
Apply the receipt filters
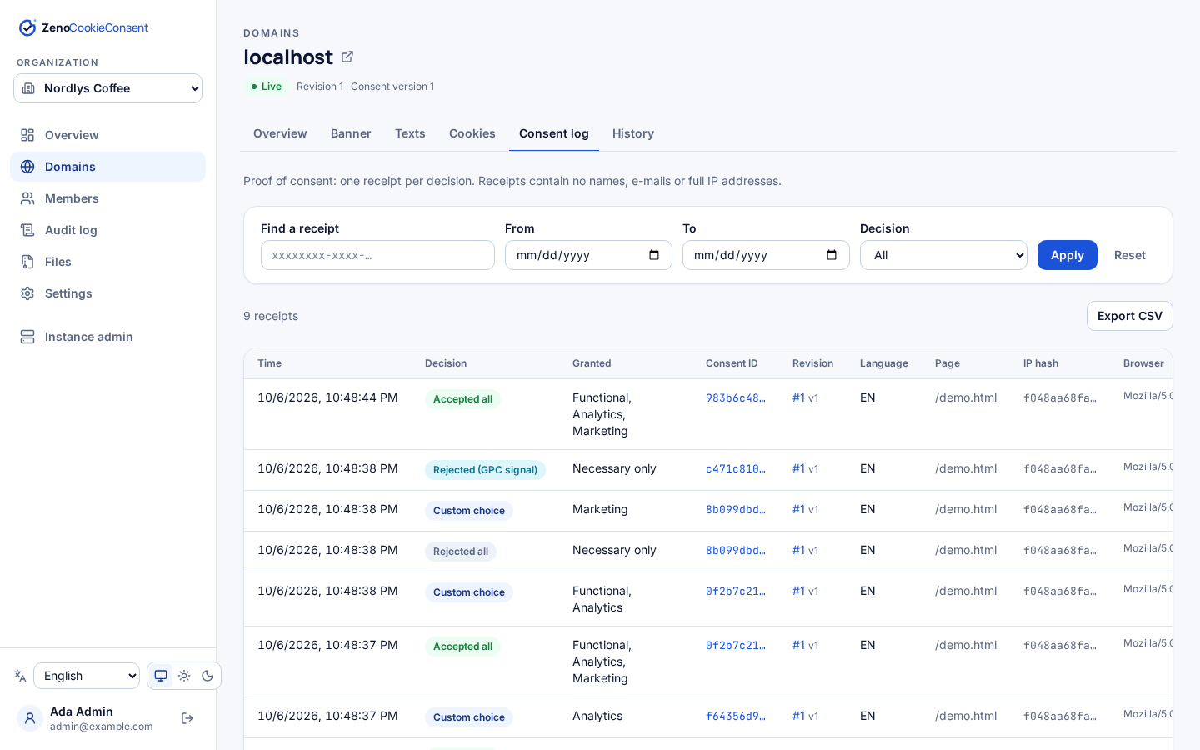(x=1067, y=255)
